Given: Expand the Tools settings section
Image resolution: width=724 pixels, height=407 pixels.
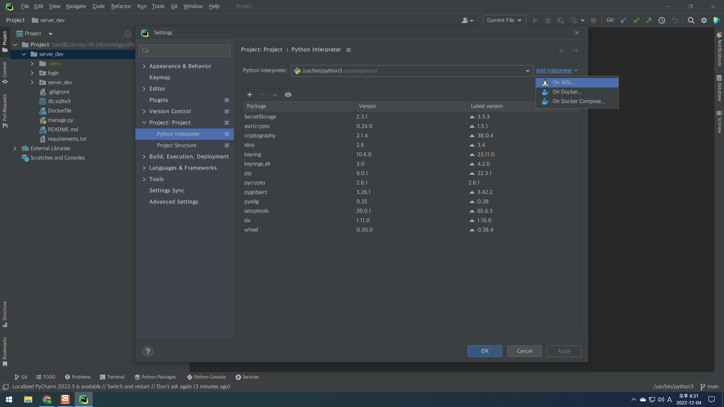Looking at the screenshot, I should coord(144,179).
